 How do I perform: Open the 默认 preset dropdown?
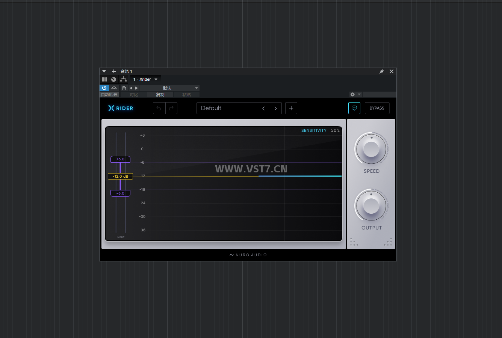click(x=169, y=88)
